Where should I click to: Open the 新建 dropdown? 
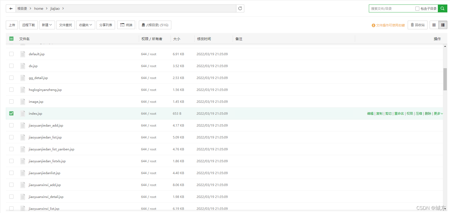47,25
